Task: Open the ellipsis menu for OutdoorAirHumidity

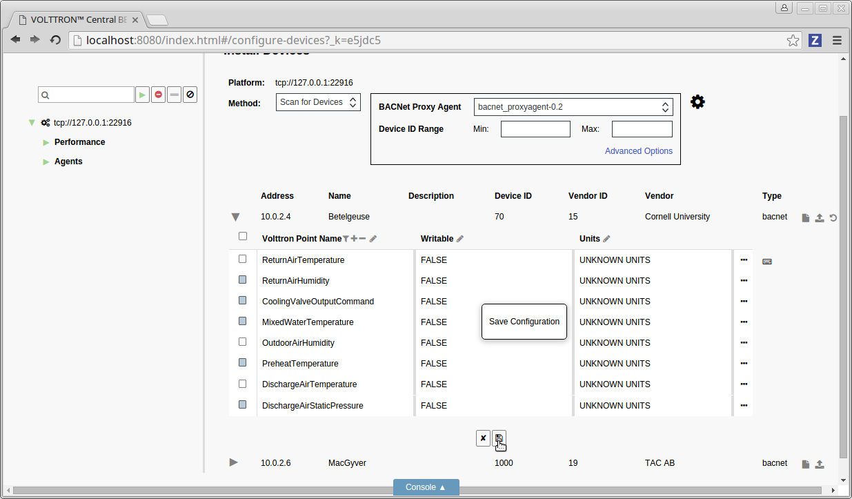Action: pyautogui.click(x=744, y=343)
